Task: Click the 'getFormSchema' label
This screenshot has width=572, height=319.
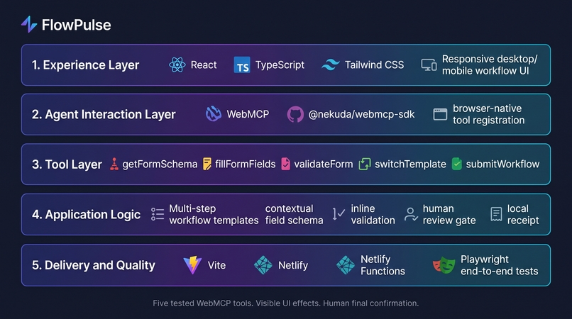Action: 160,164
